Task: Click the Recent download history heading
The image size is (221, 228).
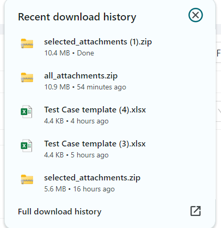Action: point(77,17)
